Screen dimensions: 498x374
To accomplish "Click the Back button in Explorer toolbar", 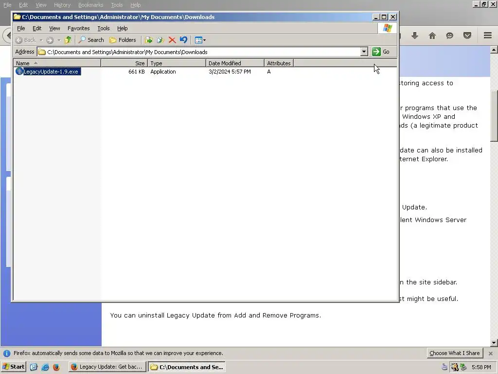I will pos(26,40).
